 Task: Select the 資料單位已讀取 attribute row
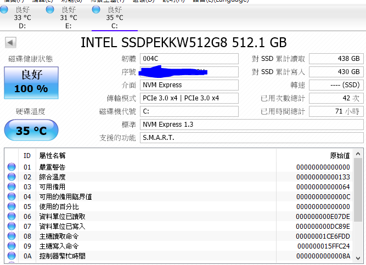point(178,216)
